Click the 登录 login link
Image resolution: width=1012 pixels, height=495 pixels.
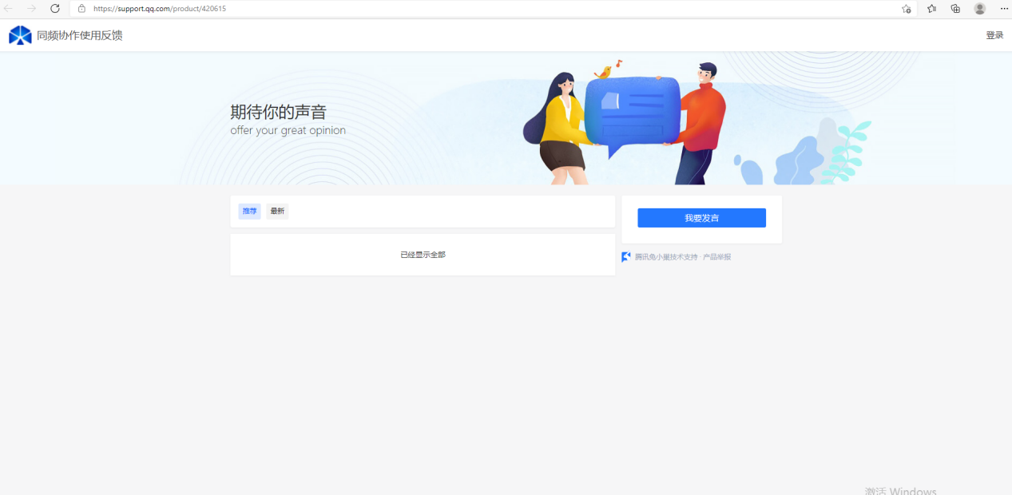point(994,35)
